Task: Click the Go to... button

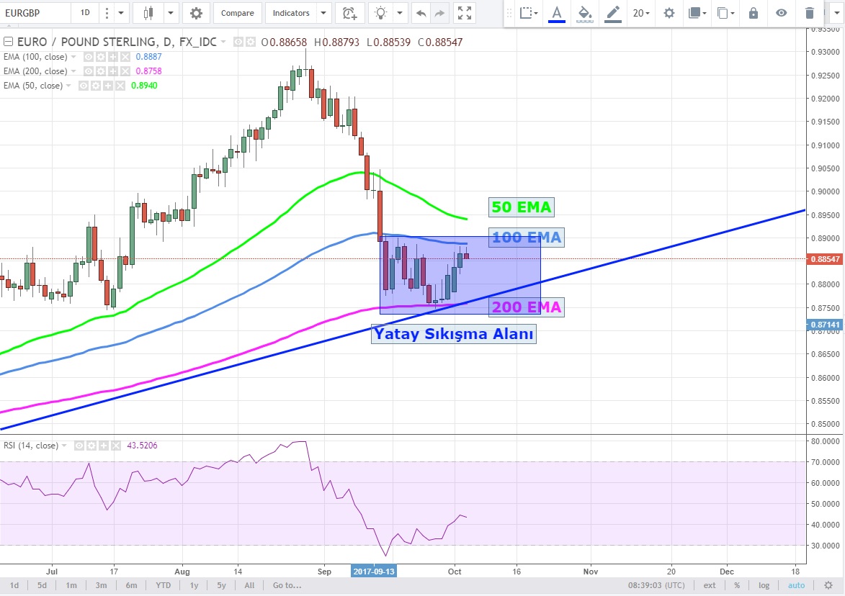Action: tap(287, 585)
